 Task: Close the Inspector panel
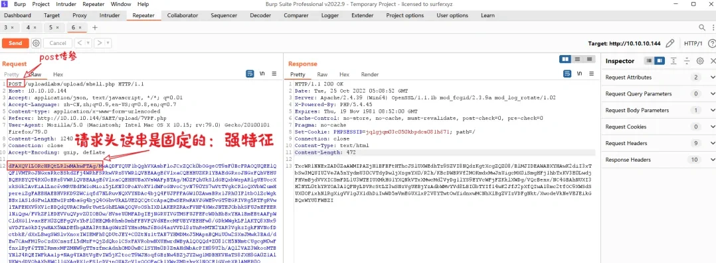[713, 61]
